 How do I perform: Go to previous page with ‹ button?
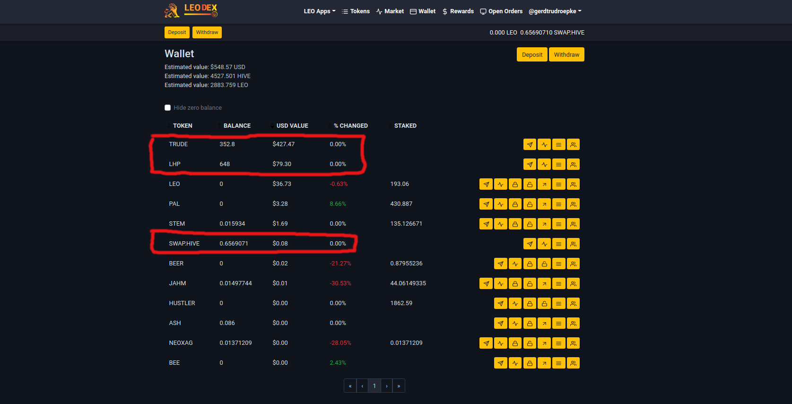tap(362, 386)
